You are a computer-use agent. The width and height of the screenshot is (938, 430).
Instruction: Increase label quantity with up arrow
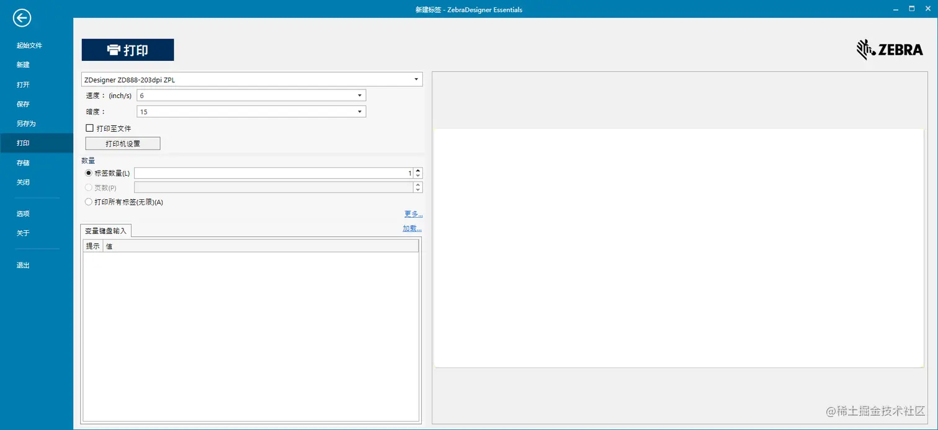(x=418, y=171)
